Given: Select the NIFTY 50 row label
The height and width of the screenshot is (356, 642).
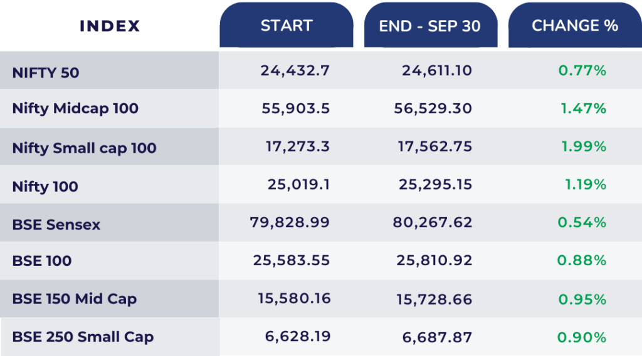Looking at the screenshot, I should pyautogui.click(x=46, y=73).
